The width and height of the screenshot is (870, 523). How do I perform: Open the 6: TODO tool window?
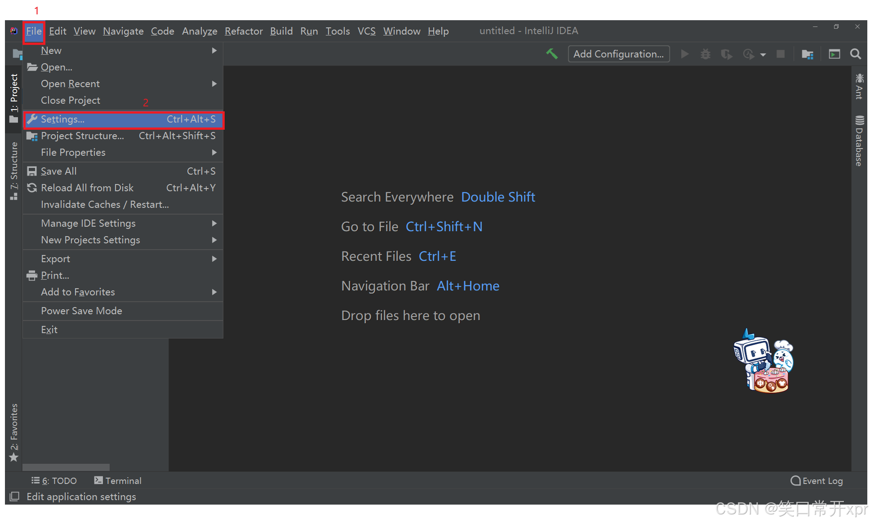pos(54,481)
